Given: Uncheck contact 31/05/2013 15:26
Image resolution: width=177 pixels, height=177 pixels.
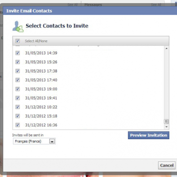Looking at the screenshot, I should pyautogui.click(x=18, y=62).
